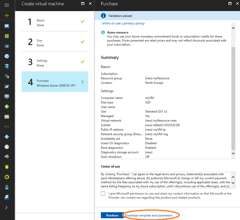240x220 pixels.
Task: Click the 'Standard DS1 v2' size value
Action: click(x=156, y=112)
